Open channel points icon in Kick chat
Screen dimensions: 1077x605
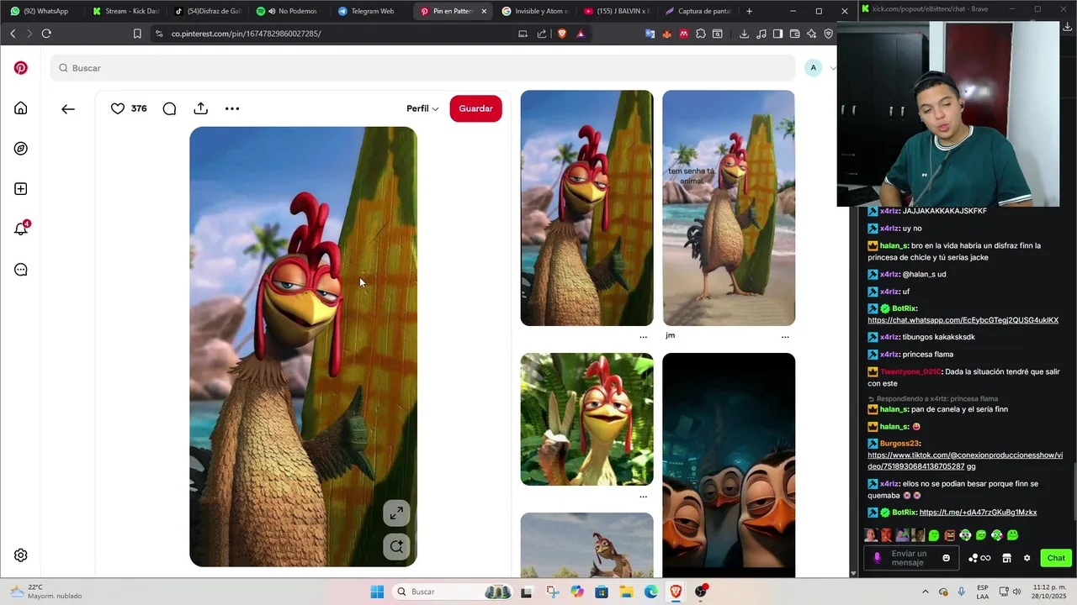(x=979, y=558)
